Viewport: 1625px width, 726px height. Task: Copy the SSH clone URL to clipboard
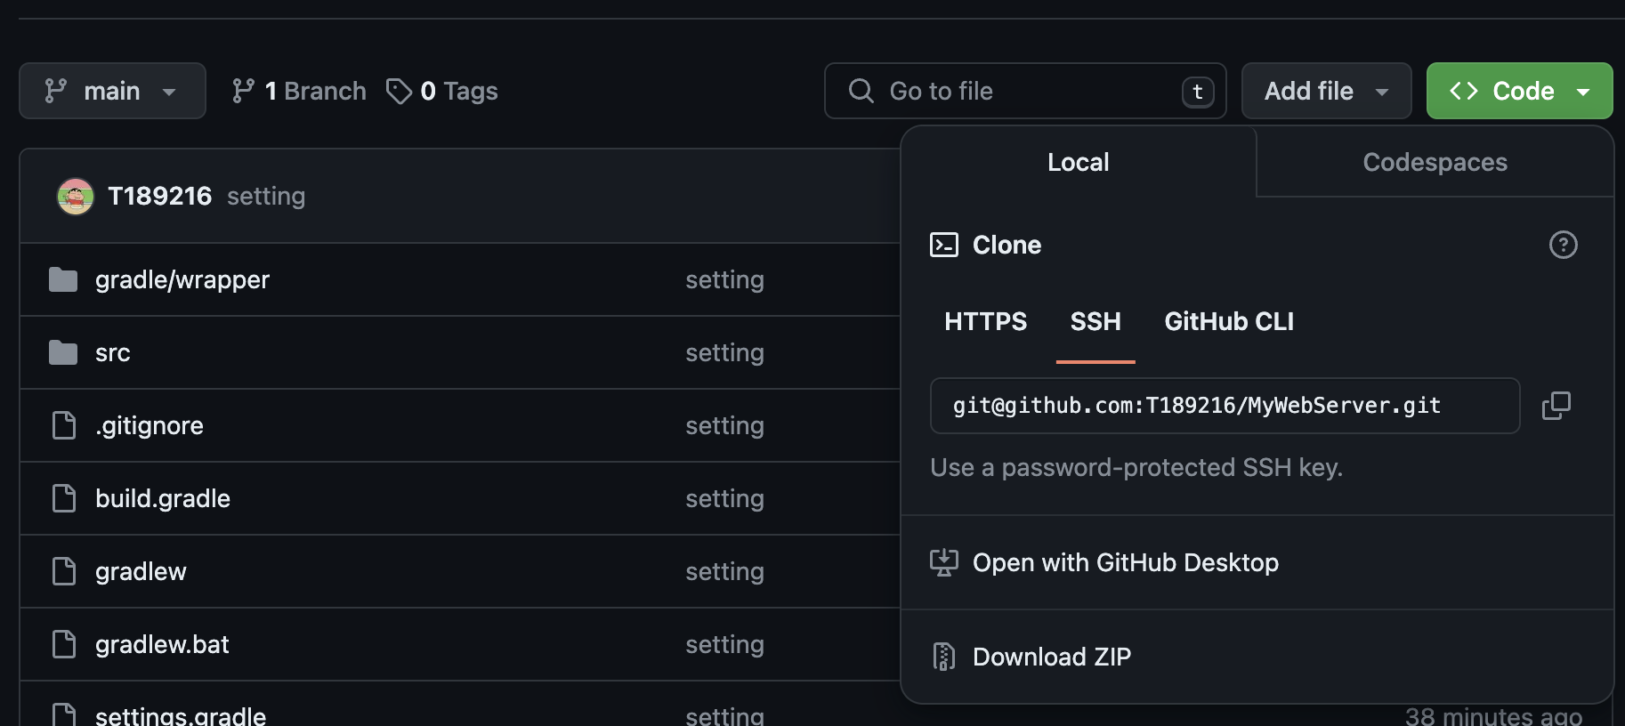pyautogui.click(x=1556, y=406)
